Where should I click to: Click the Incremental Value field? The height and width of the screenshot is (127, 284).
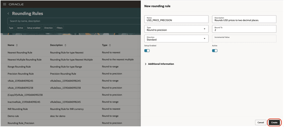[244, 38]
